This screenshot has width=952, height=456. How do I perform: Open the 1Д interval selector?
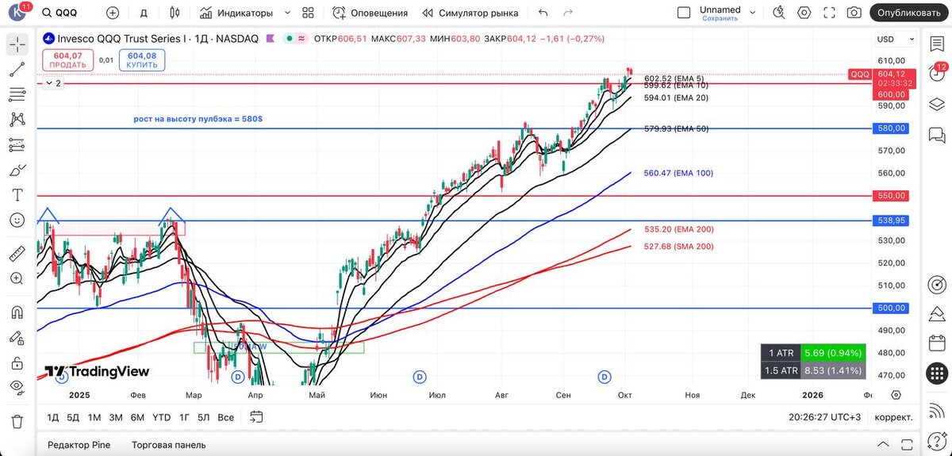click(x=144, y=13)
